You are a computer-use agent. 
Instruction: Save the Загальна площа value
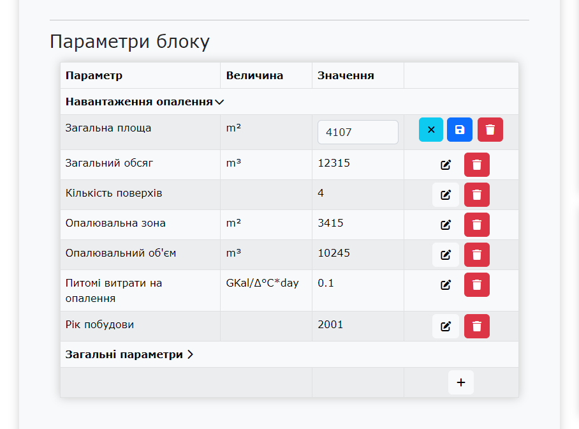(459, 130)
